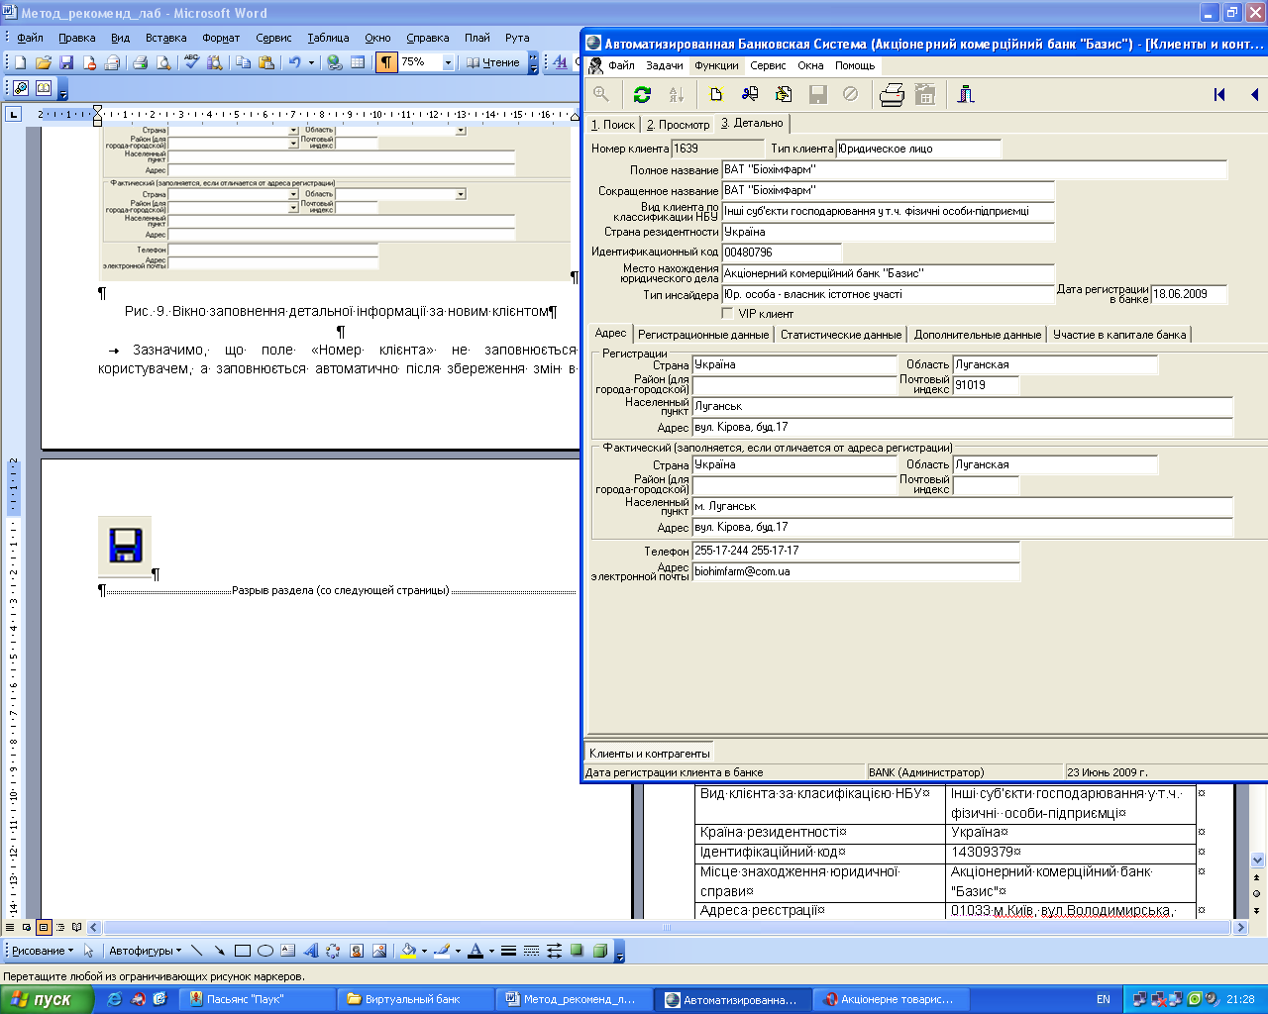Click the 3-D style icon in Drawing toolbar
Viewport: 1268px width, 1014px height.
click(599, 951)
